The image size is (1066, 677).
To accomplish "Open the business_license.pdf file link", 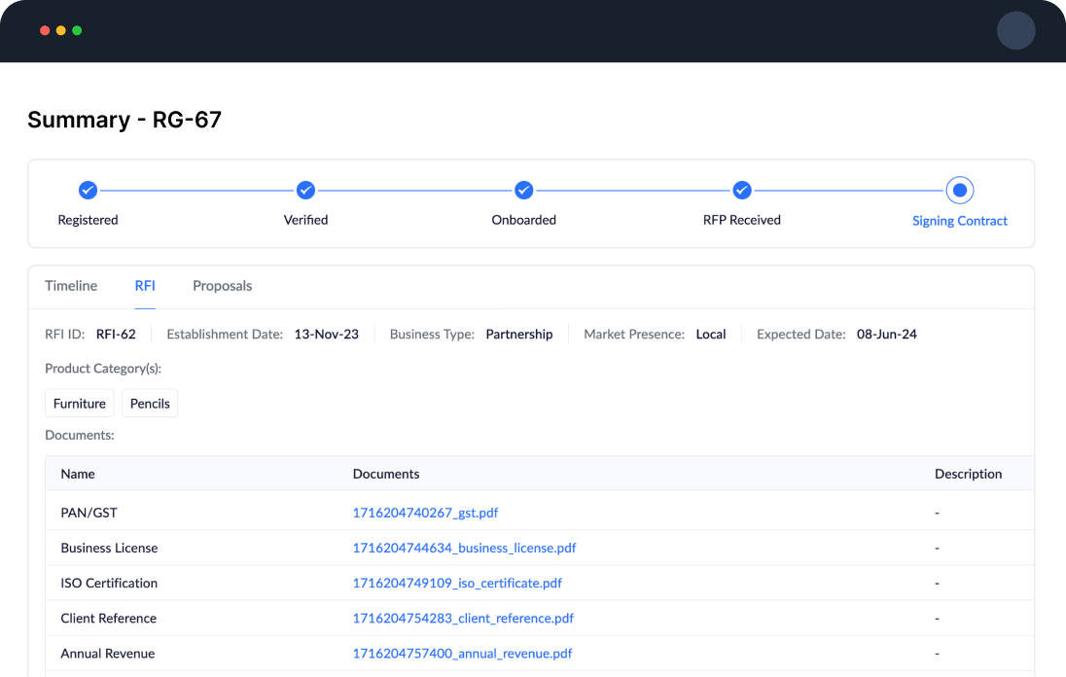I will tap(464, 548).
